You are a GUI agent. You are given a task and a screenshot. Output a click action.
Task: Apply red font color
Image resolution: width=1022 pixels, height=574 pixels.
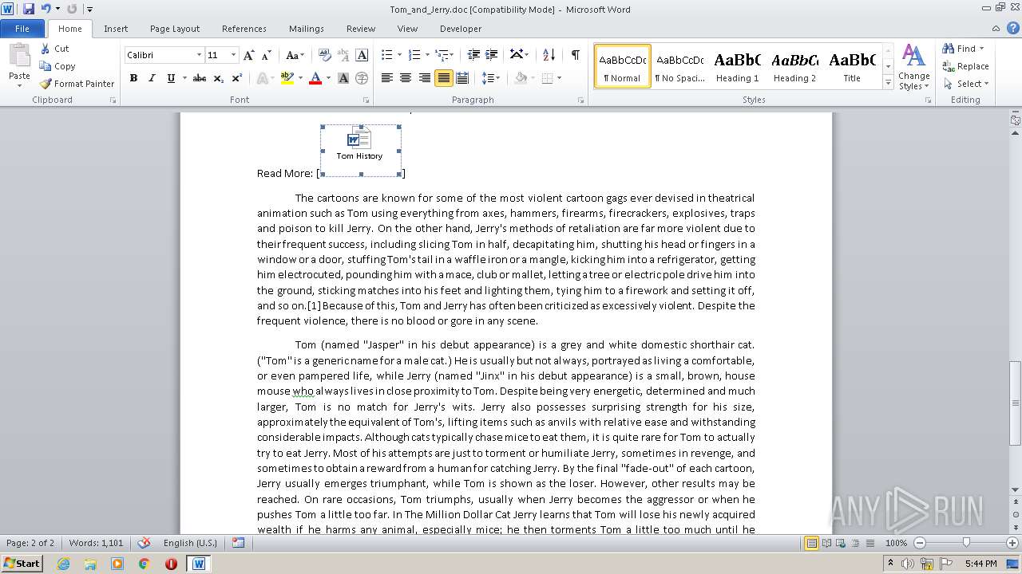click(315, 78)
